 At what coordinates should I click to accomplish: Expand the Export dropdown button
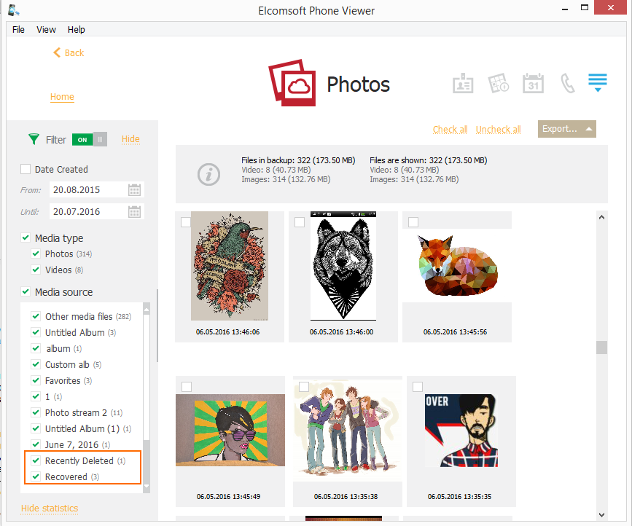pyautogui.click(x=566, y=129)
